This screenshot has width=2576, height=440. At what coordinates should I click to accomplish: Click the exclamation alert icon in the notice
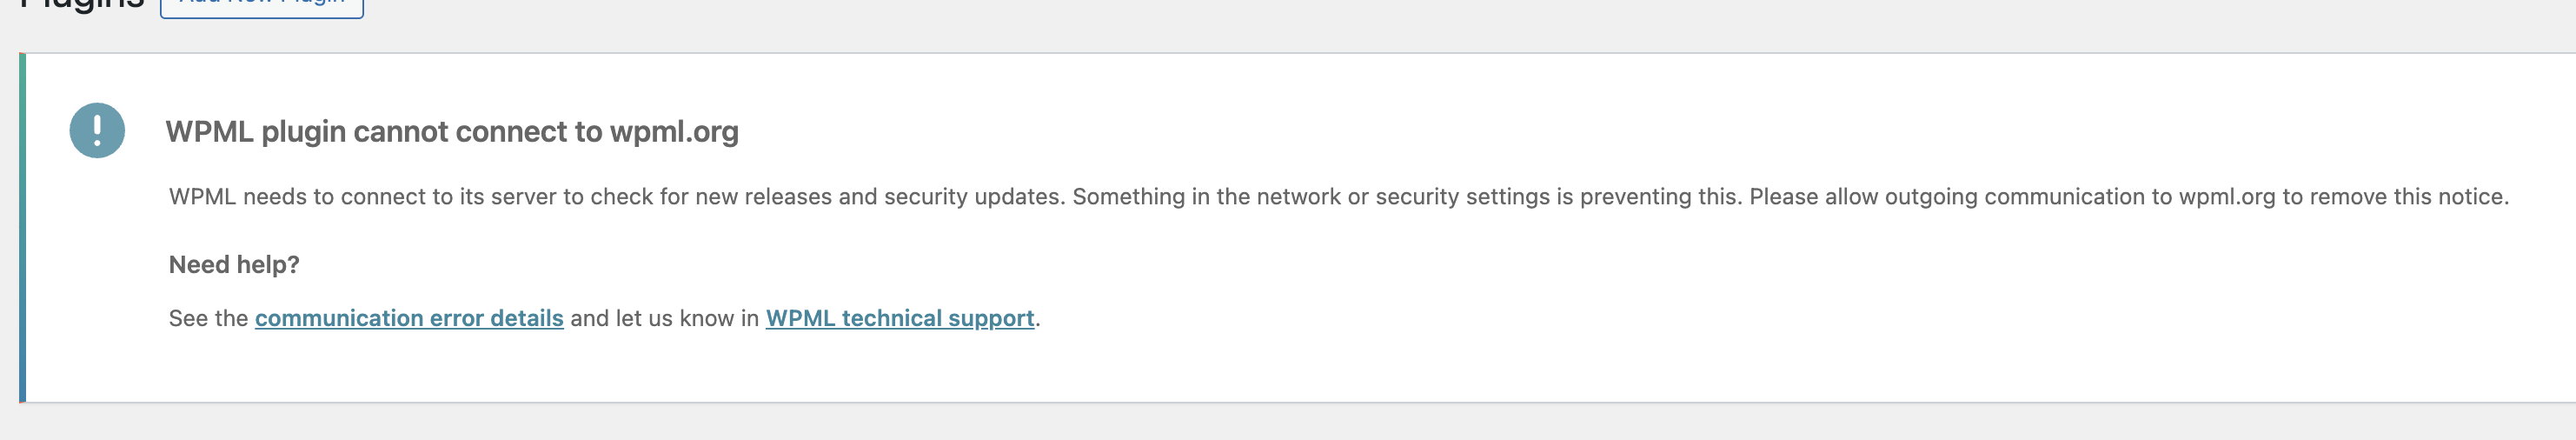click(97, 131)
